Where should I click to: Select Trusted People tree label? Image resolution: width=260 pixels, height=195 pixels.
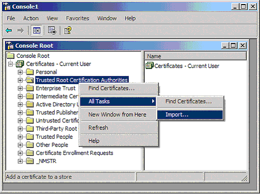coord(54,137)
